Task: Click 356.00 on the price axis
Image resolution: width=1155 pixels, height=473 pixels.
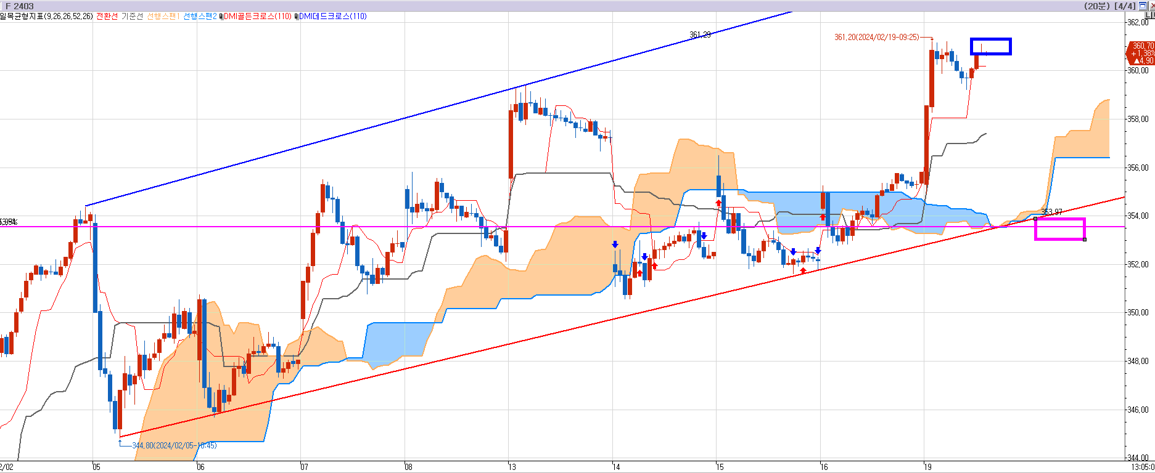Action: click(x=1138, y=168)
